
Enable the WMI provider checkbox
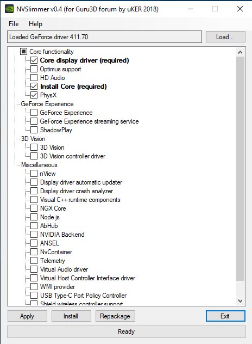(34, 286)
